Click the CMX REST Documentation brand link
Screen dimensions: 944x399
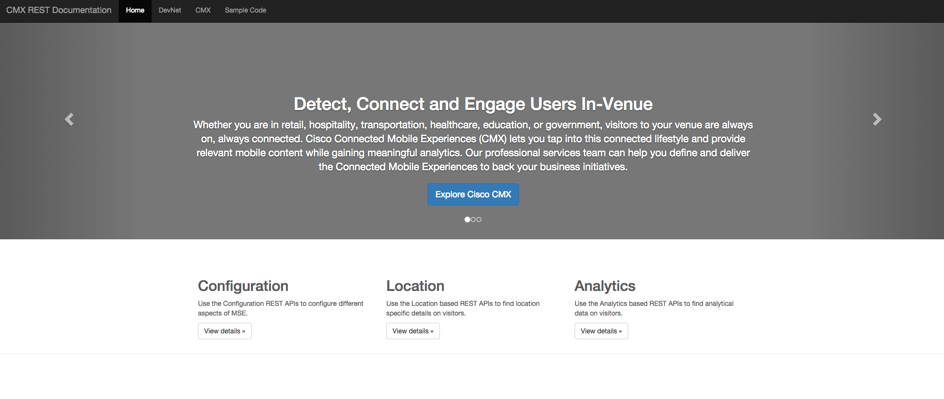[59, 10]
